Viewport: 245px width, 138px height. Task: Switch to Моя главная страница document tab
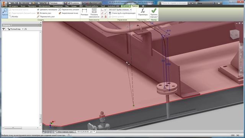pyautogui.click(x=66, y=132)
